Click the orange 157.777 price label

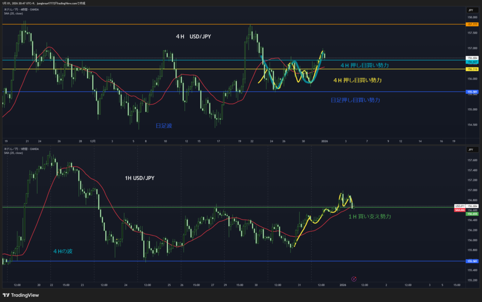tap(471, 24)
